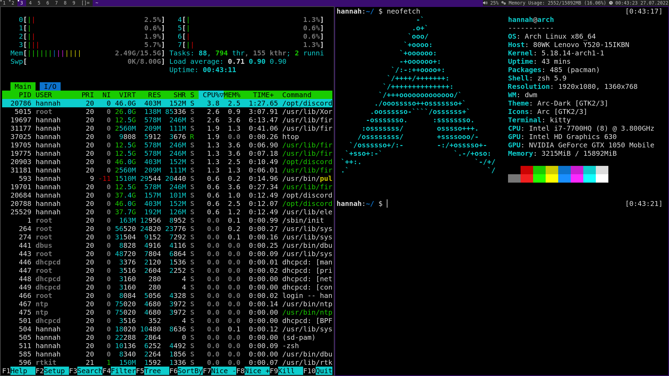Sort htop by the VIRT column header
The image size is (669, 376).
coord(128,95)
